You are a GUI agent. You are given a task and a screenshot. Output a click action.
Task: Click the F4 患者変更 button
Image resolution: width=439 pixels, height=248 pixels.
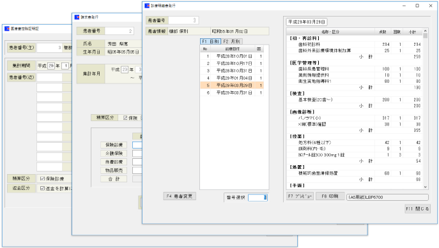tap(180, 196)
